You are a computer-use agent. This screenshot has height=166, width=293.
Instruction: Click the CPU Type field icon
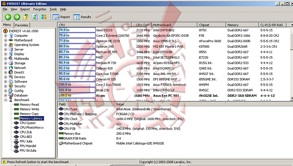(x=61, y=109)
